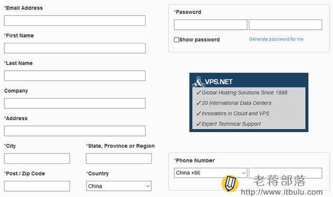Click the Expert Technical Support checkmark line
333x197 pixels.
coord(228,124)
